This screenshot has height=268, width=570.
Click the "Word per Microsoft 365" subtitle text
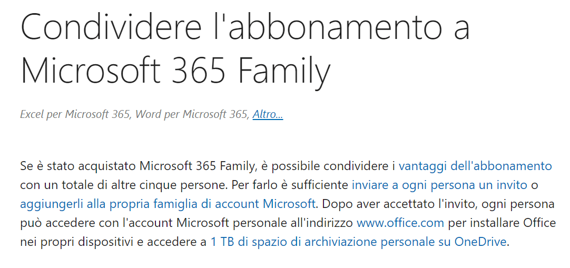(x=192, y=114)
